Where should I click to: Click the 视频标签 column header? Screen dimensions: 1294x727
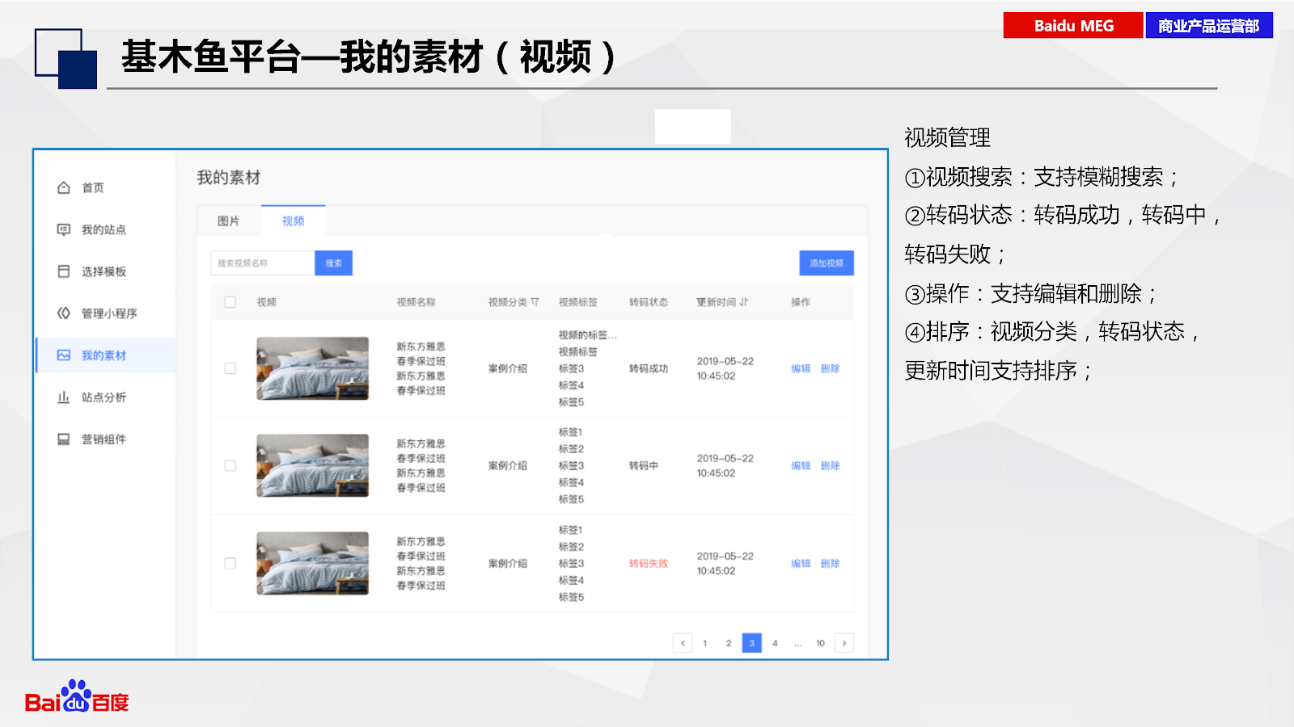(578, 302)
